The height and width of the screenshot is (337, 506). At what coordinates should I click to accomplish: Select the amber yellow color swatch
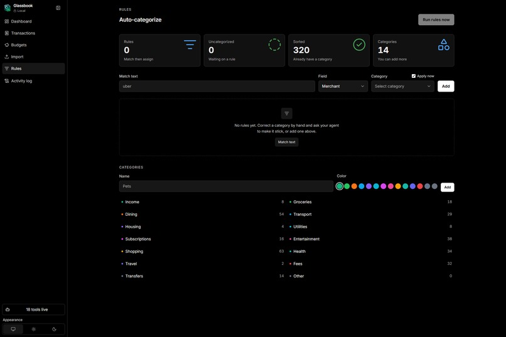[398, 186]
